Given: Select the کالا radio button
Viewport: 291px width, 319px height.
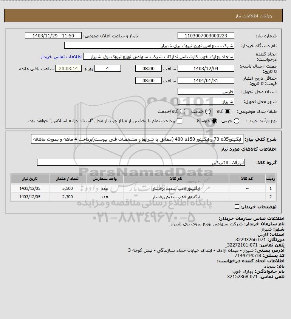Looking at the screenshot, I should (227, 111).
